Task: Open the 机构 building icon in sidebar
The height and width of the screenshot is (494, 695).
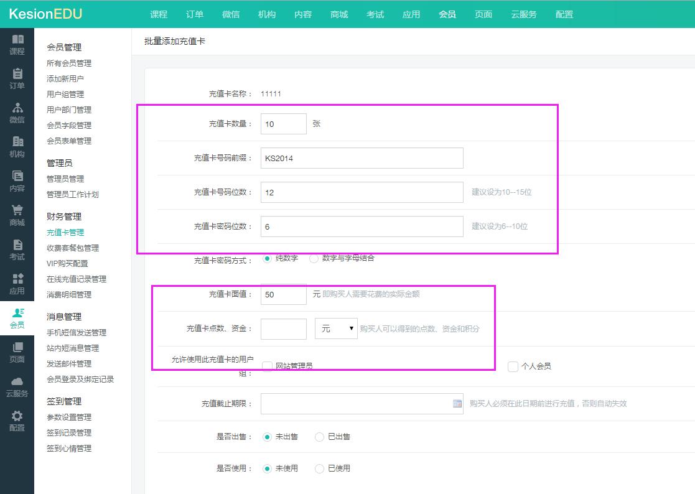Action: pos(17,142)
